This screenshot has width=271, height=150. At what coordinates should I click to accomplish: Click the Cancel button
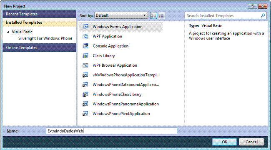coord(251,142)
